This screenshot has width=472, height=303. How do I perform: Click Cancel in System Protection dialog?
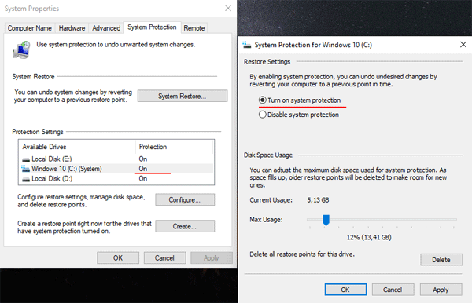[x=393, y=290]
